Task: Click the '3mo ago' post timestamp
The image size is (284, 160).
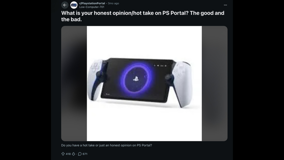Action: pos(113,3)
